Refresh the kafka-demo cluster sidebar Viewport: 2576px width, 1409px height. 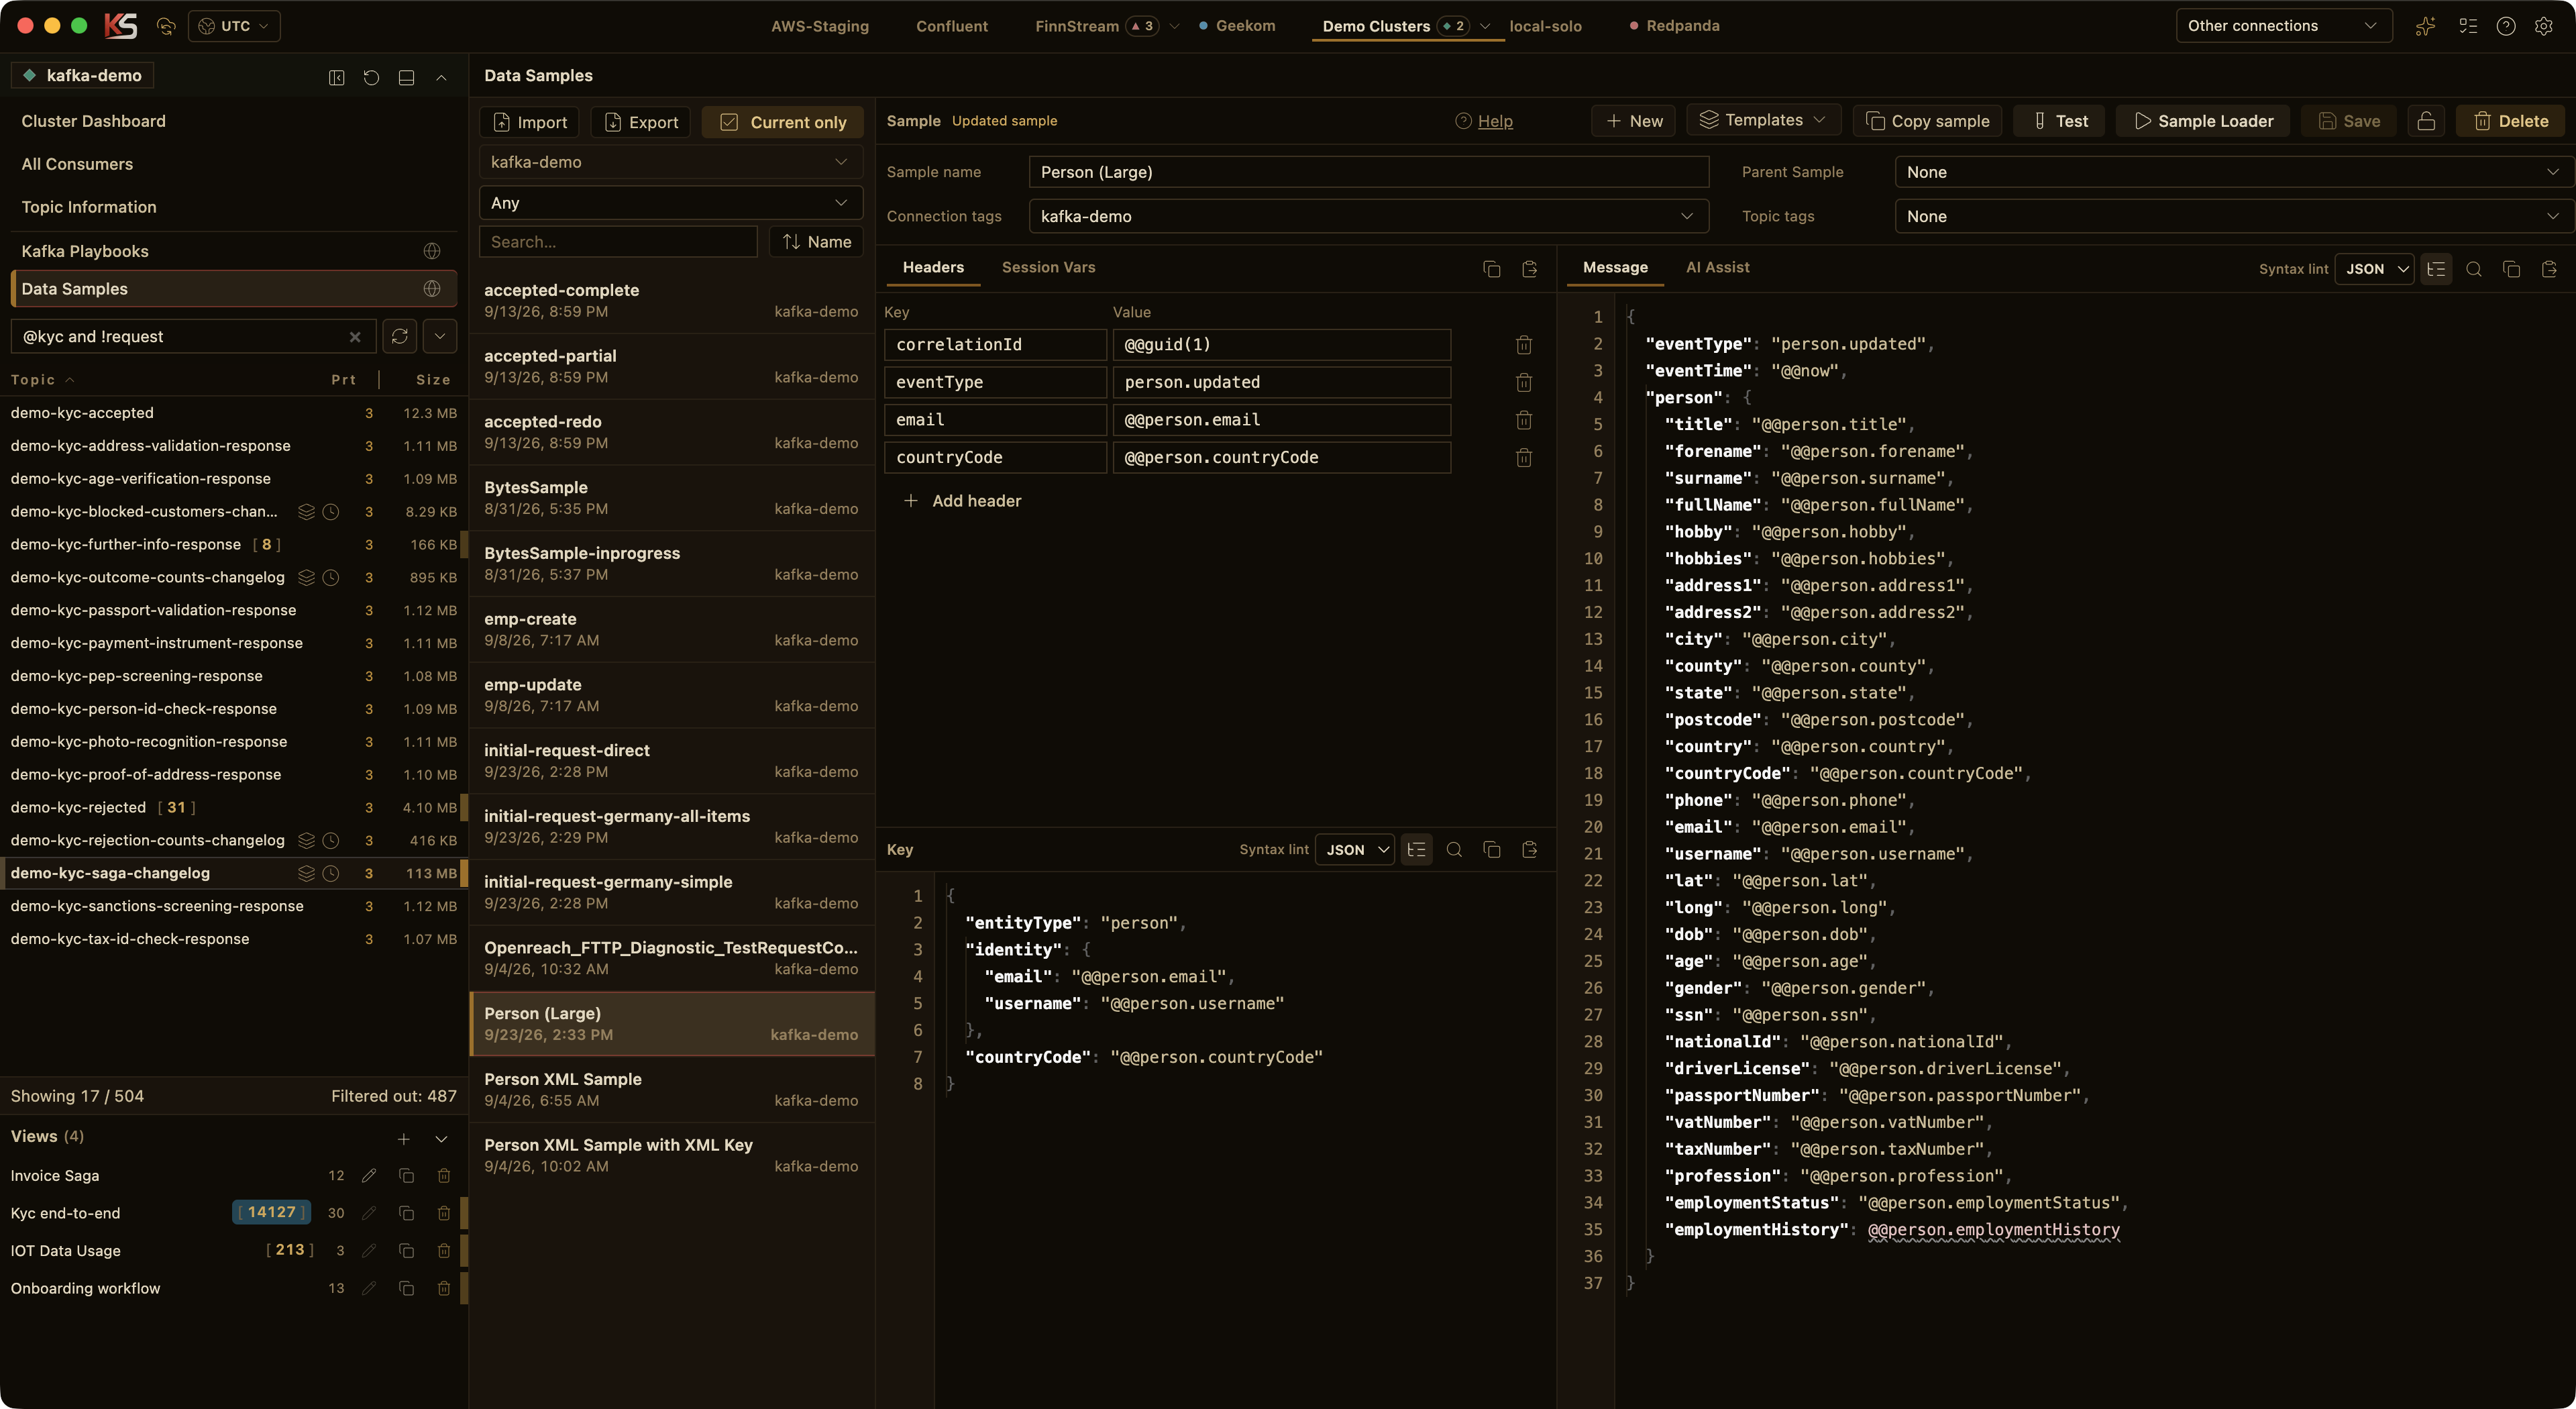371,77
